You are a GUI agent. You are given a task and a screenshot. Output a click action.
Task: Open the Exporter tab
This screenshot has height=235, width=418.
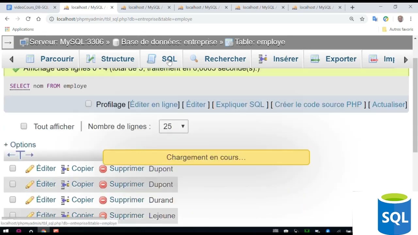pyautogui.click(x=333, y=59)
